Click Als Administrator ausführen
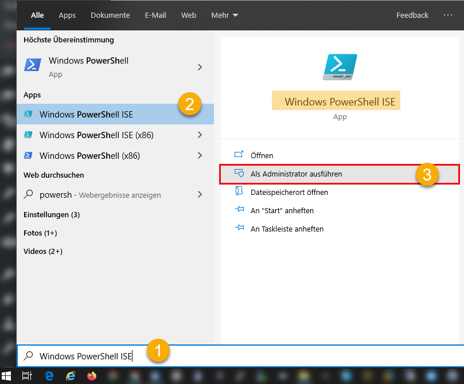Viewport: 464px width, 384px height. point(340,174)
